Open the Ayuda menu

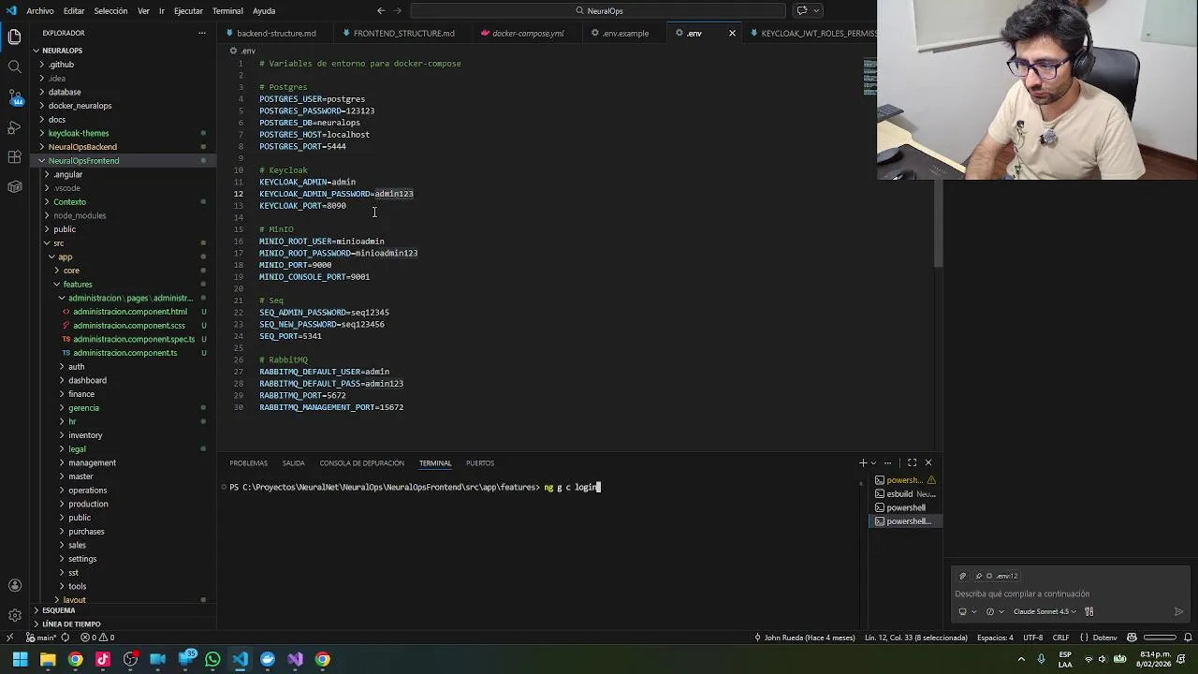coord(264,10)
